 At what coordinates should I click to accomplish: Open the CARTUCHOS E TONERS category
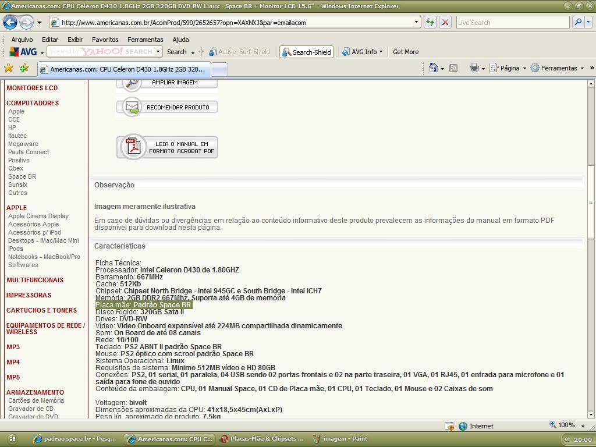[x=41, y=310]
